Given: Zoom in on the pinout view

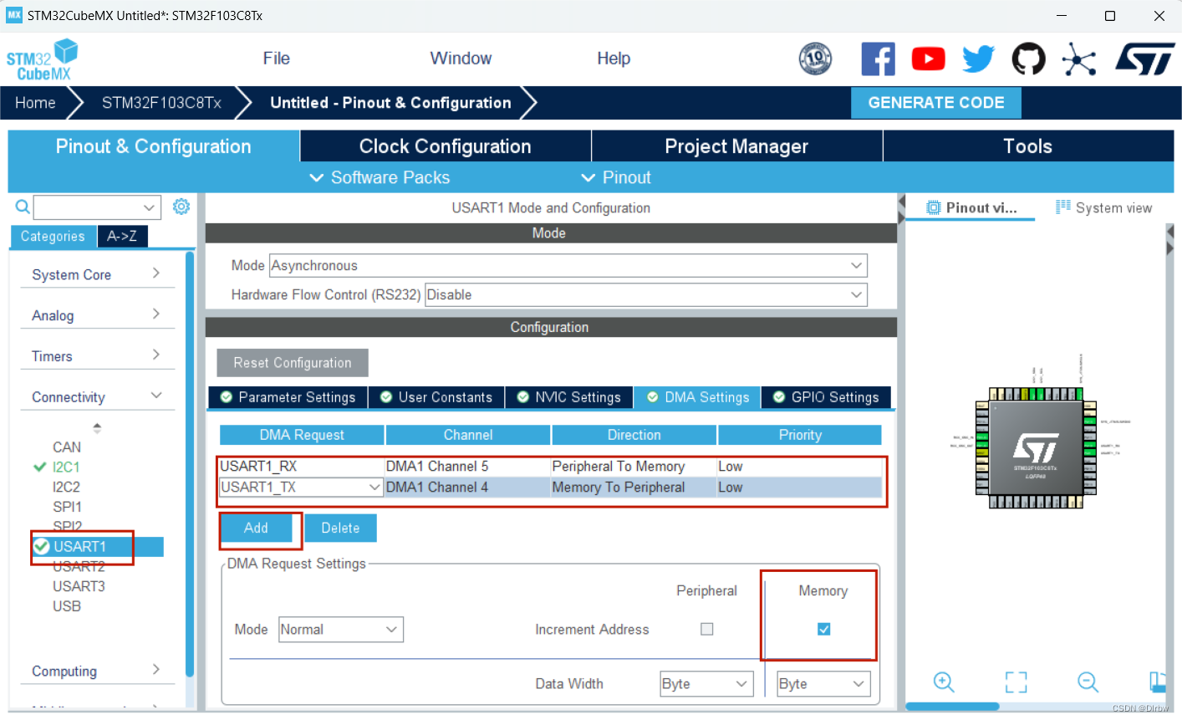Looking at the screenshot, I should click(944, 682).
